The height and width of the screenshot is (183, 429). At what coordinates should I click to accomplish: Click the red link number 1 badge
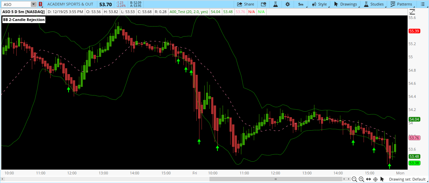coord(41,4)
